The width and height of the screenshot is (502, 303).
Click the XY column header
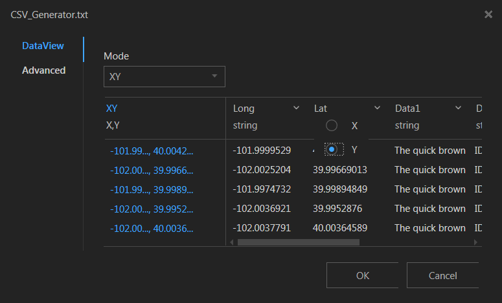point(111,109)
